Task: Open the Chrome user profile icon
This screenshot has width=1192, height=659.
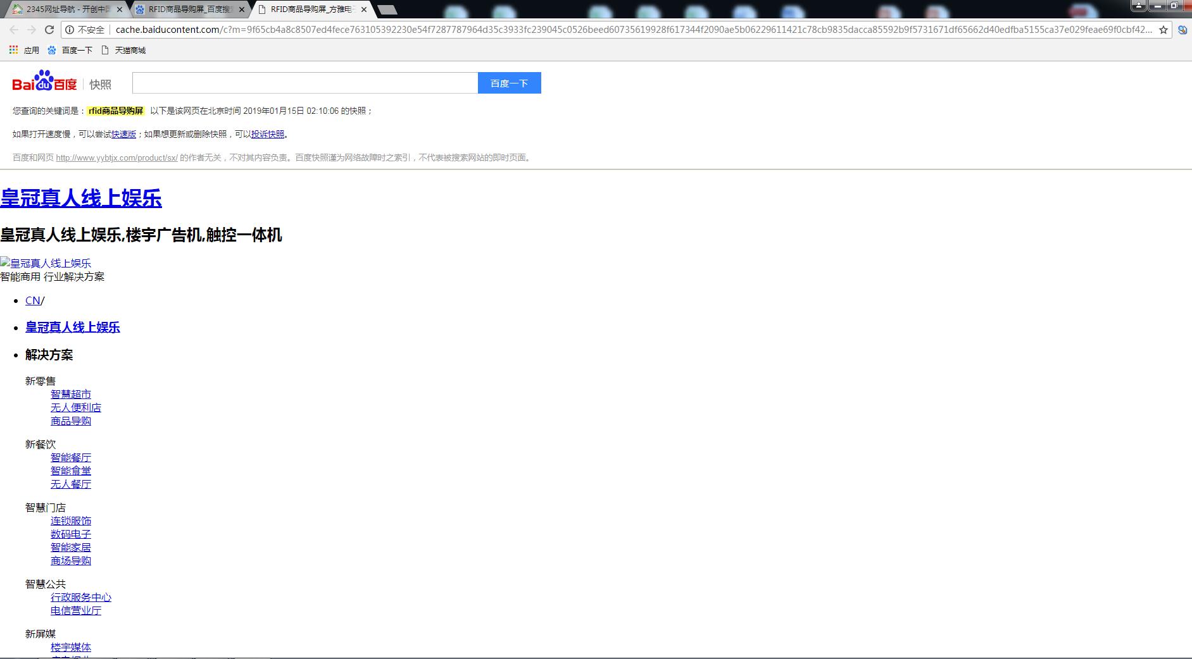Action: [1139, 6]
